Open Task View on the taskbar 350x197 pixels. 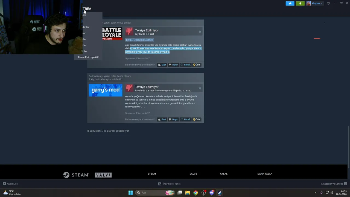[180, 193]
